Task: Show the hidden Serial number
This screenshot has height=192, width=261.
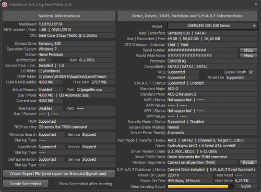Action: pyautogui.click(x=248, y=50)
